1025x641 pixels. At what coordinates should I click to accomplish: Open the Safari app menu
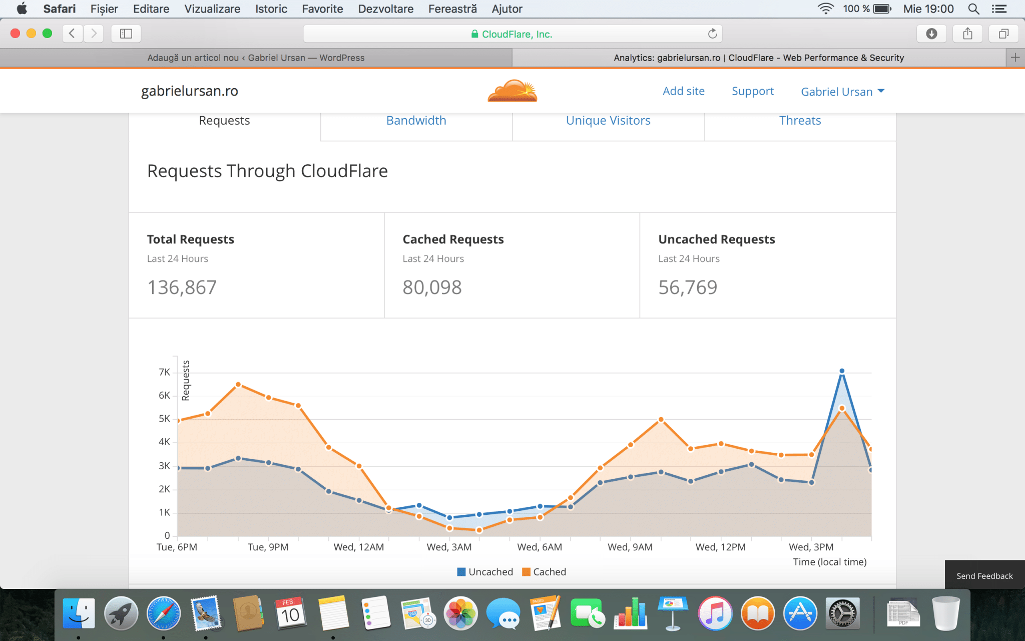(x=59, y=9)
